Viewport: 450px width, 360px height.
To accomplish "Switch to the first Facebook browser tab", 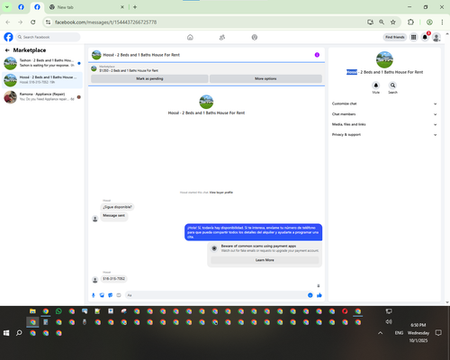I will 21,7.
